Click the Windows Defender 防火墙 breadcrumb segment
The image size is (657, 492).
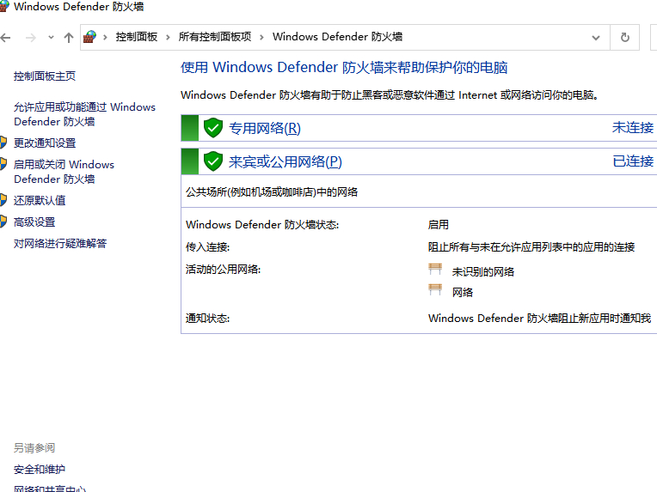pos(337,37)
